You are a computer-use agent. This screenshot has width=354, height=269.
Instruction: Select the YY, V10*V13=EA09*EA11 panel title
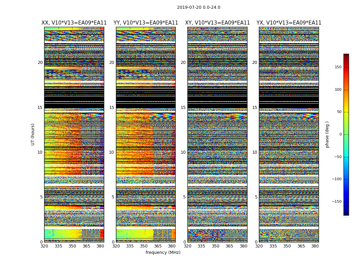146,23
